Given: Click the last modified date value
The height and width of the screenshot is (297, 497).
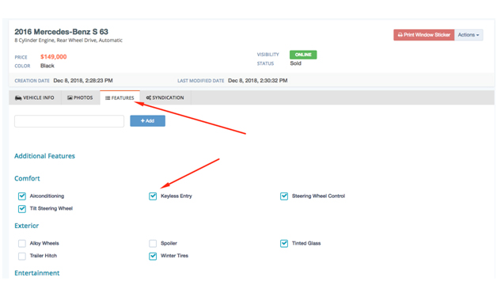Looking at the screenshot, I should (258, 81).
